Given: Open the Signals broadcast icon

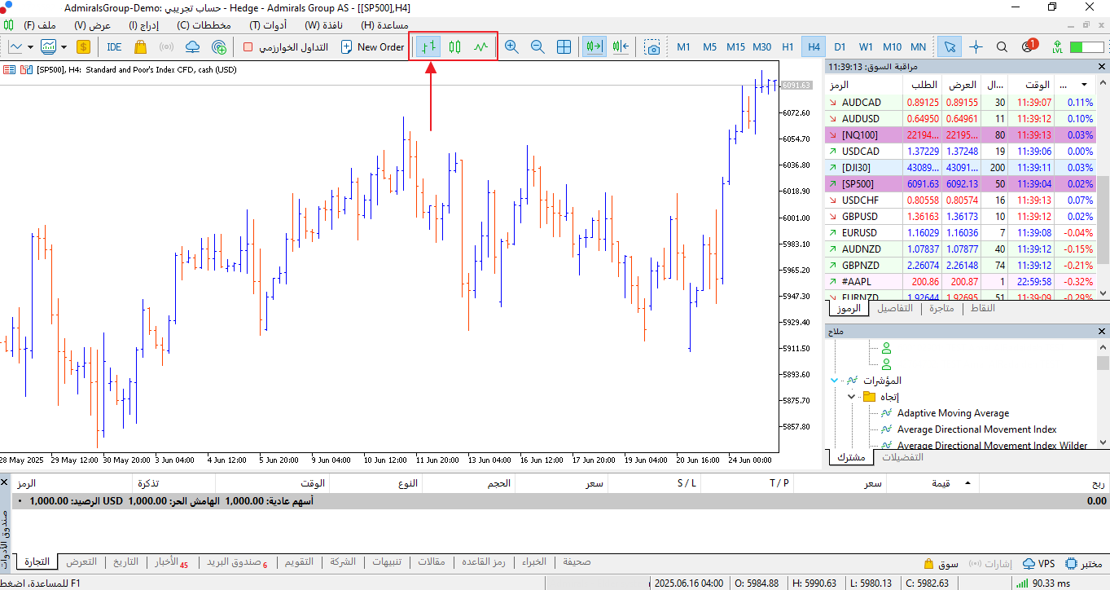Looking at the screenshot, I should click(166, 46).
